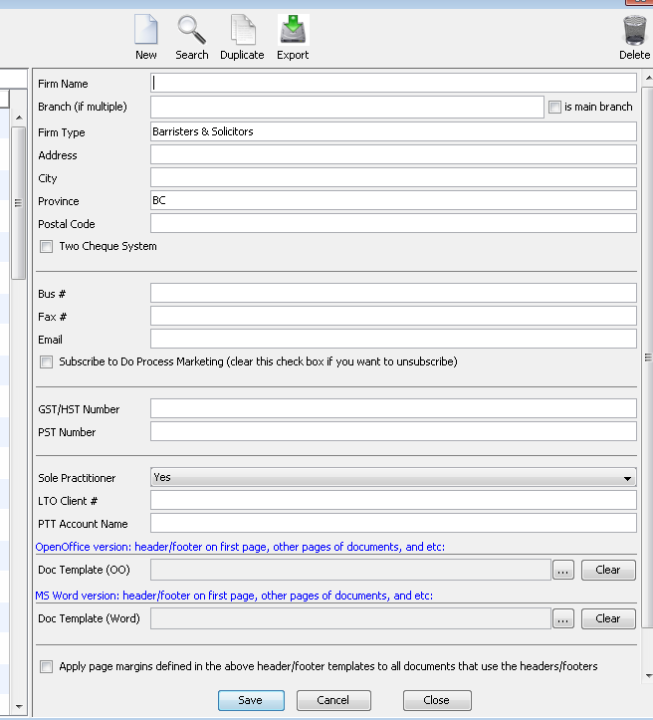The width and height of the screenshot is (653, 720).
Task: Click the Email input field
Action: coord(393,339)
